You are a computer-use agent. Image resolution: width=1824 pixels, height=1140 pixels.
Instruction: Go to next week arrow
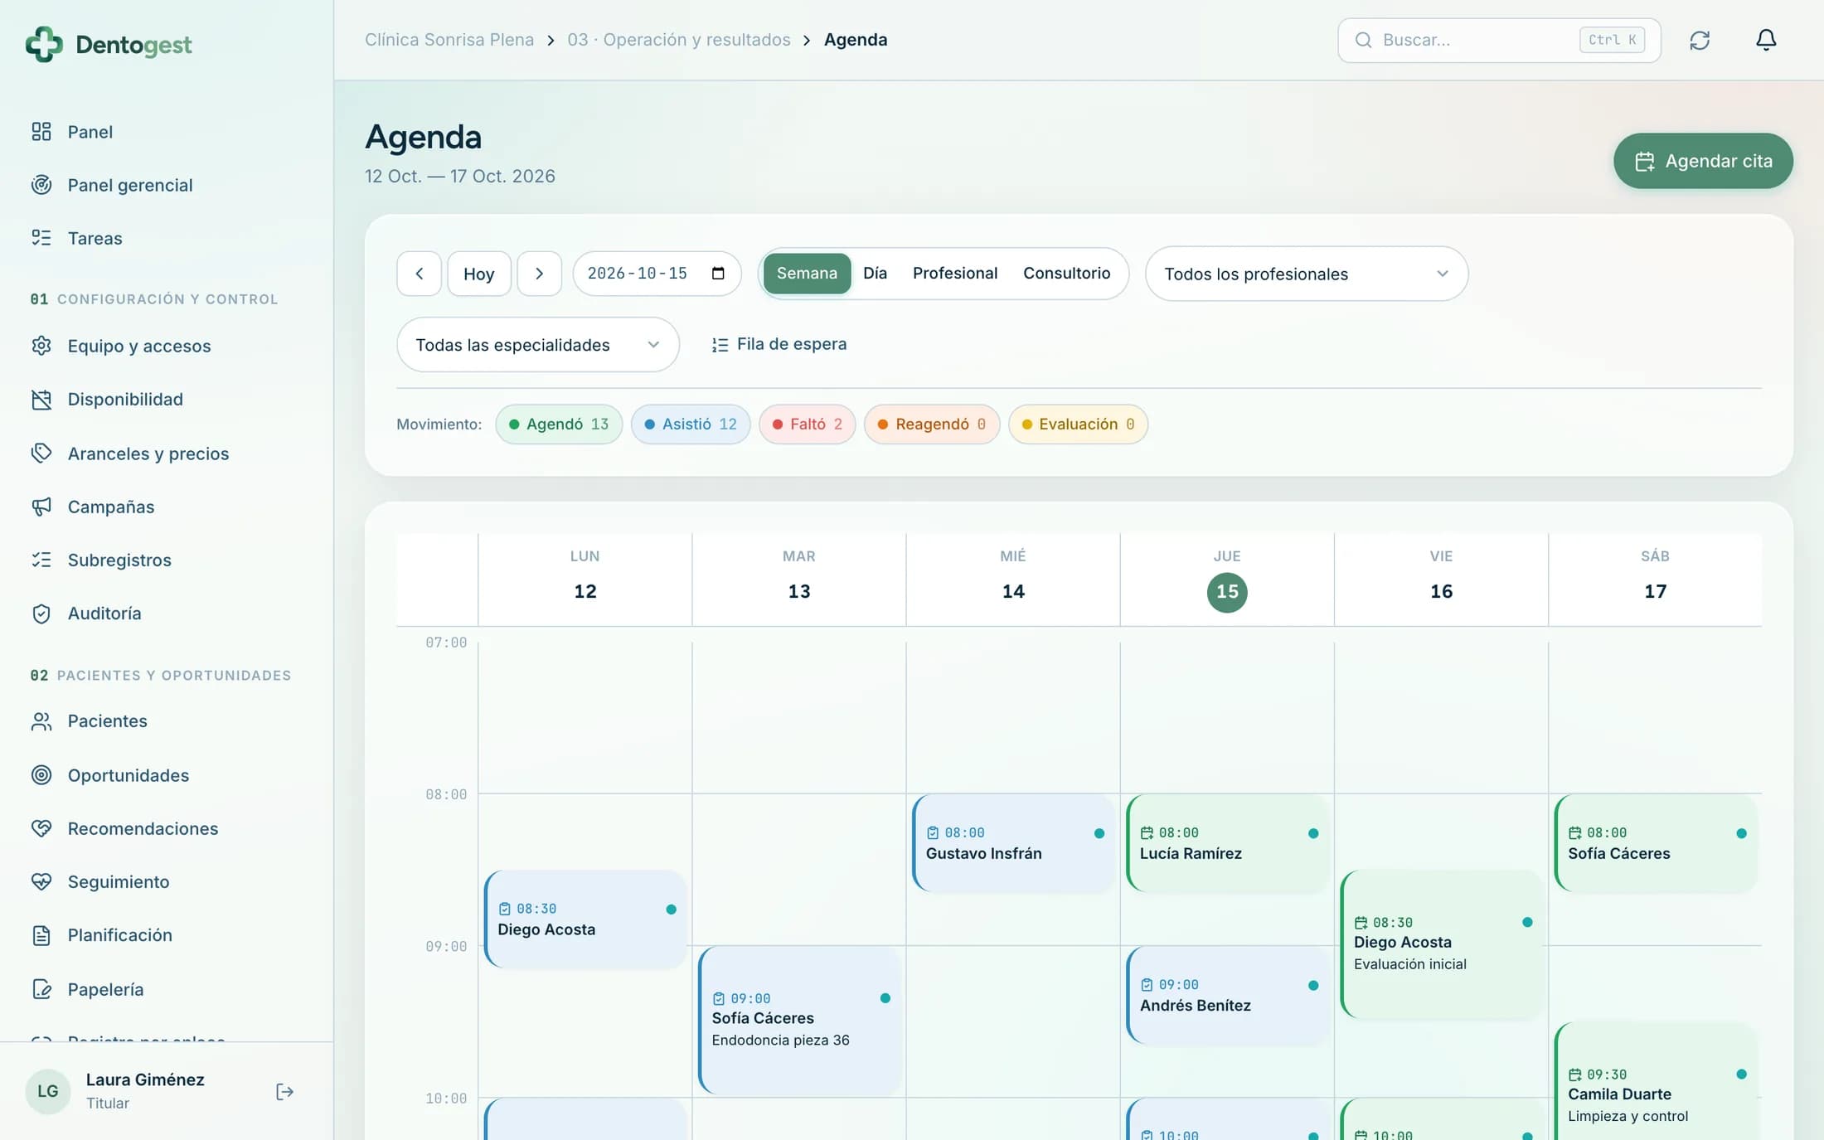(540, 274)
